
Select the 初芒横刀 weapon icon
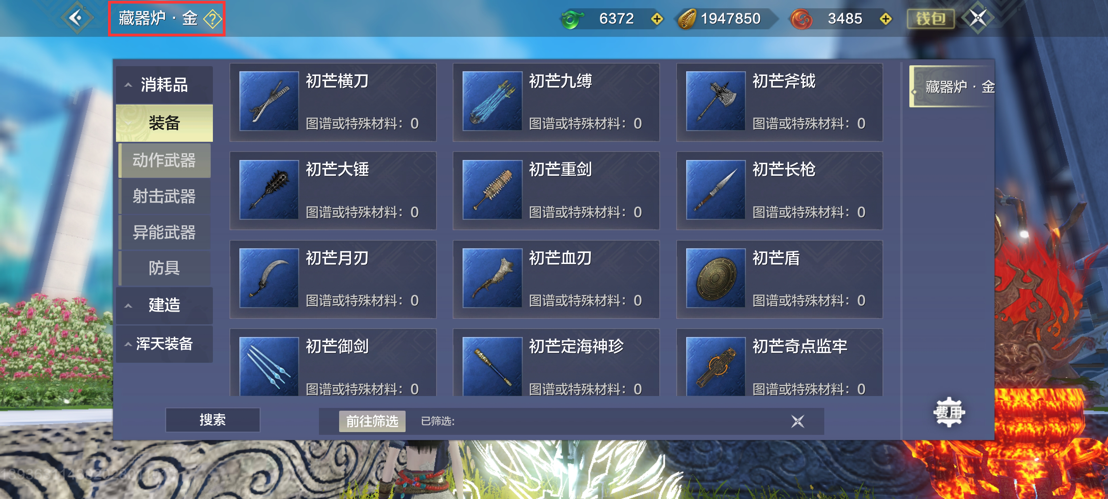(269, 101)
